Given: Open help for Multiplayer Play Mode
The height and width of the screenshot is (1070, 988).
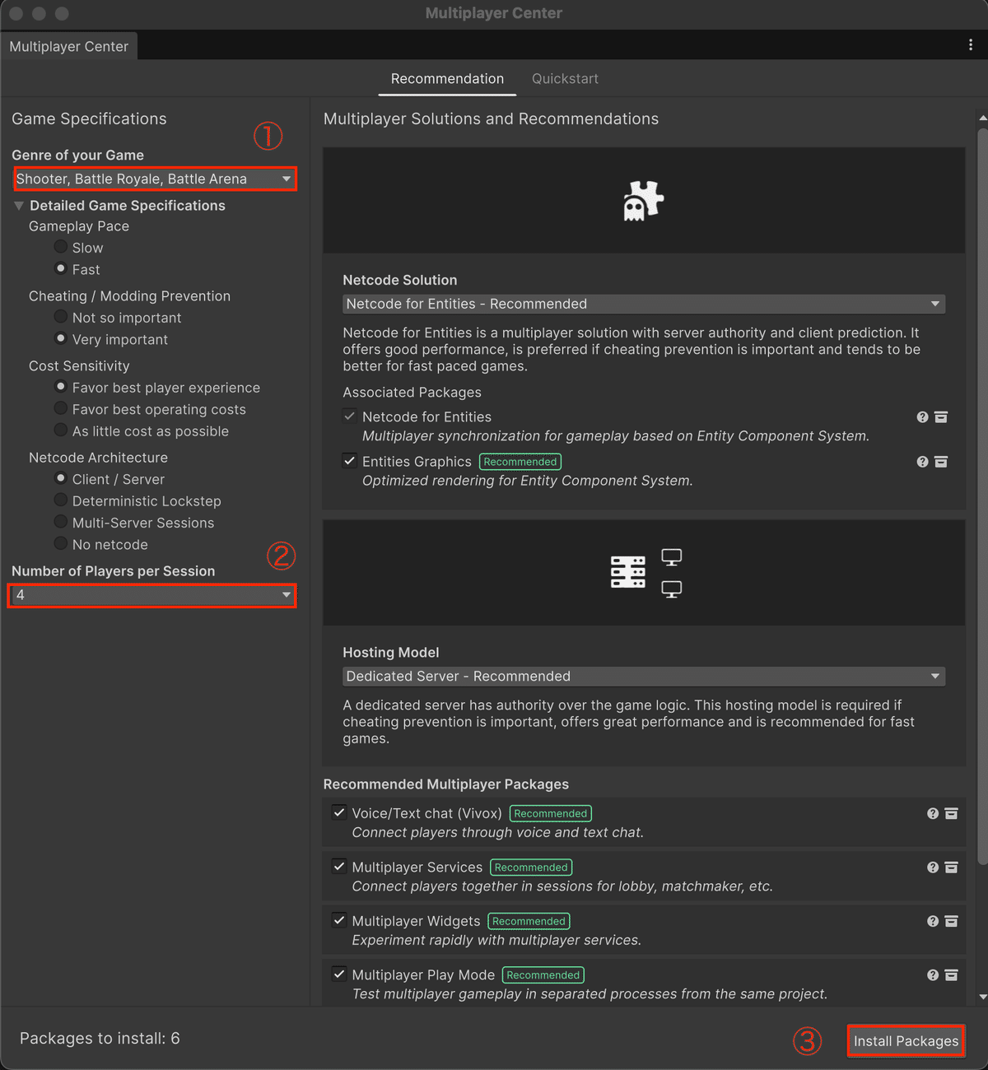Looking at the screenshot, I should 933,975.
